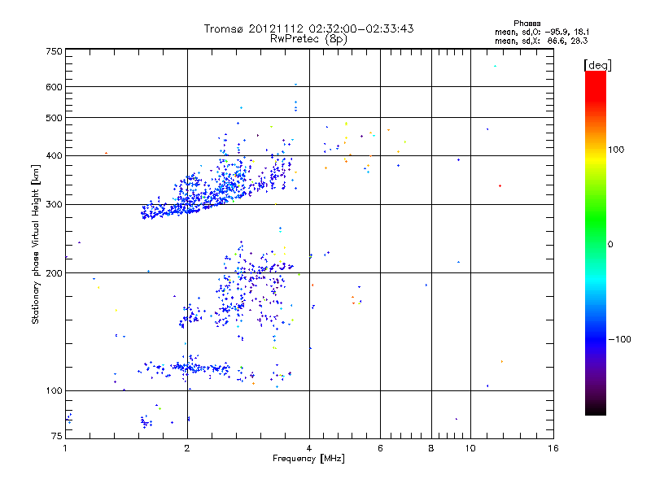Click the x-axis tick label "2"
Screen dimensions: 651x488
point(187,448)
